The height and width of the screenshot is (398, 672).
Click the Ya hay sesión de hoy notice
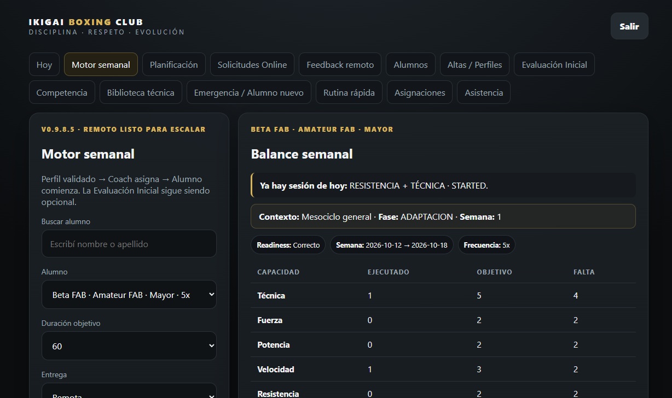(443, 185)
